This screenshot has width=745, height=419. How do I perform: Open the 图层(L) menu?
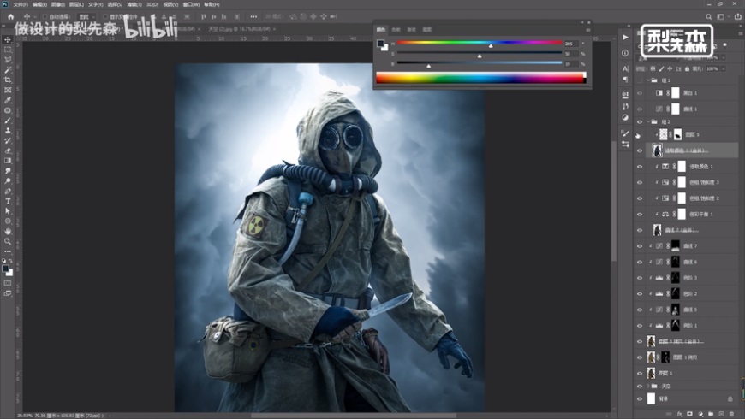[76, 4]
